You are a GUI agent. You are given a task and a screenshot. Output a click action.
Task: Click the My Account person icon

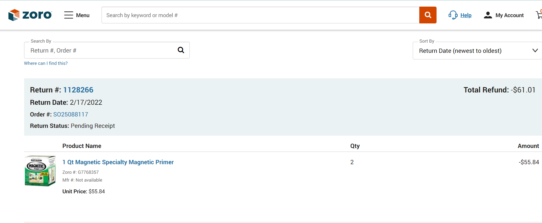pyautogui.click(x=488, y=15)
